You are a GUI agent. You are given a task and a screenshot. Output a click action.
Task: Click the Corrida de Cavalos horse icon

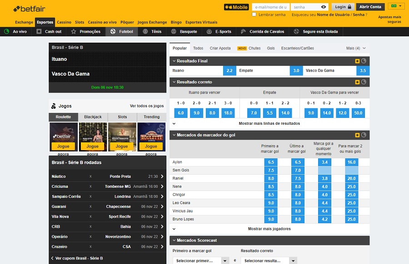coord(243,31)
